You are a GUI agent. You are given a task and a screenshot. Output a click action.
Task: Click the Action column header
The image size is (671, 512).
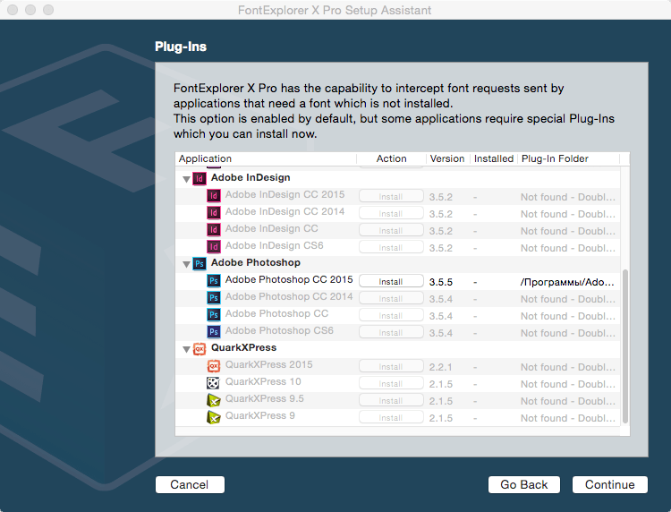[391, 158]
